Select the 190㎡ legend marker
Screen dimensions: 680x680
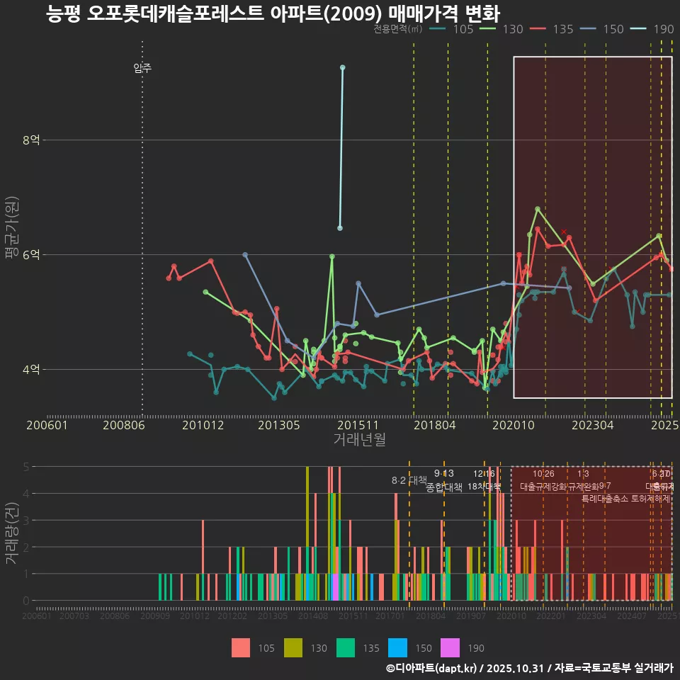pyautogui.click(x=641, y=30)
